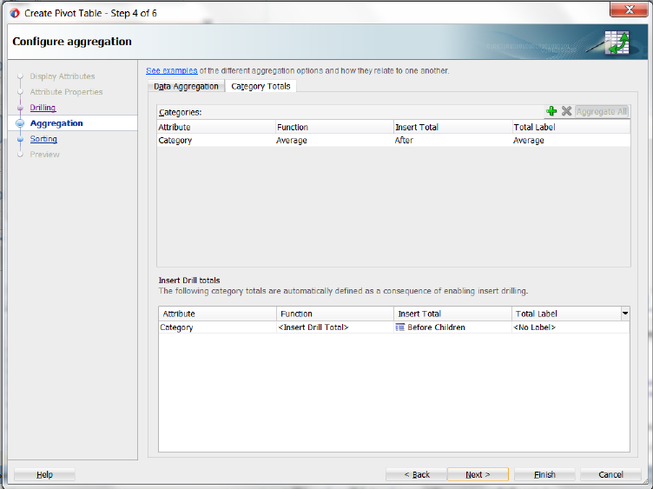This screenshot has height=489, width=653.
Task: Click Function header in Categories table
Action: coord(334,127)
